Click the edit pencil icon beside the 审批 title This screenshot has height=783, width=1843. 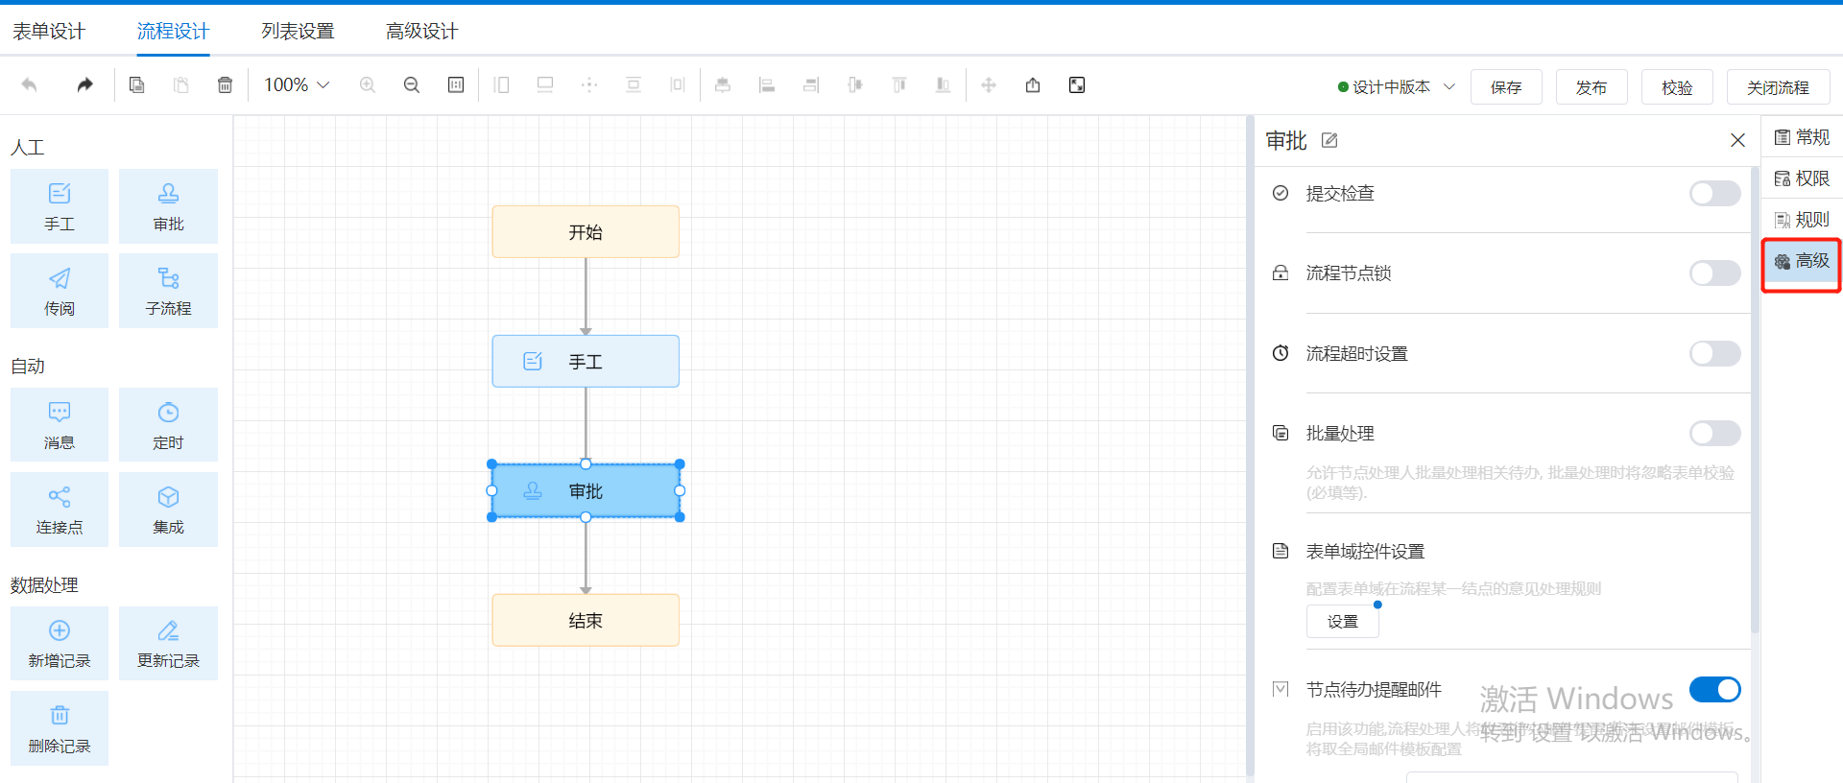(1329, 140)
